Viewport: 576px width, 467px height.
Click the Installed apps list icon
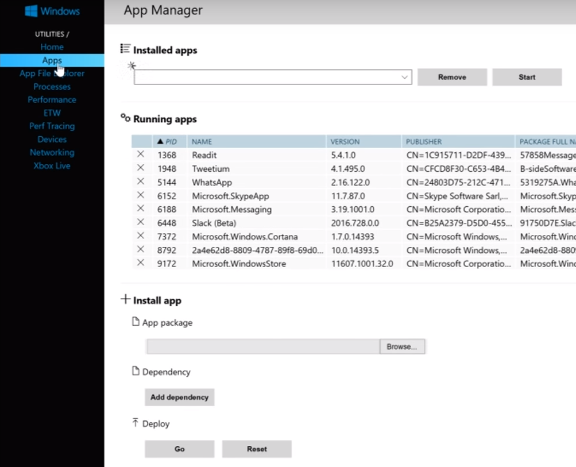pos(125,48)
